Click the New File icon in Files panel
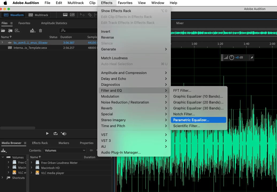 tap(17, 31)
